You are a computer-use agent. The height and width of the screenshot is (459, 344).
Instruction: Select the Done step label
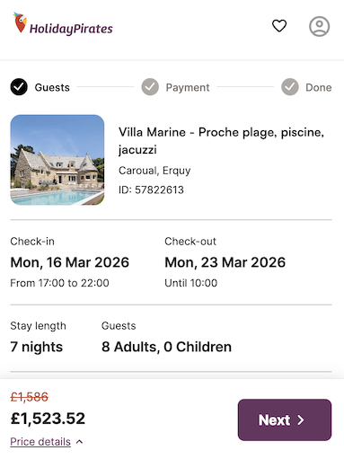coord(319,87)
